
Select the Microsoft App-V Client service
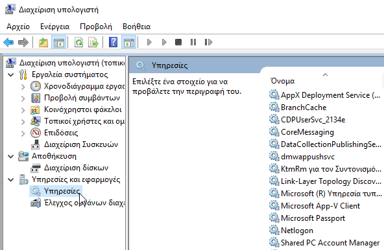pos(320,206)
